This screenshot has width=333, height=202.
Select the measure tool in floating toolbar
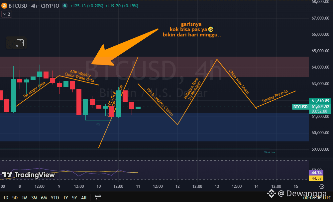[x=20, y=43]
